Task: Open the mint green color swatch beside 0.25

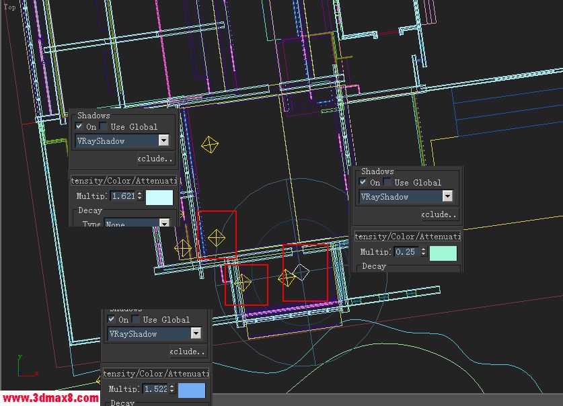Action: [x=443, y=253]
